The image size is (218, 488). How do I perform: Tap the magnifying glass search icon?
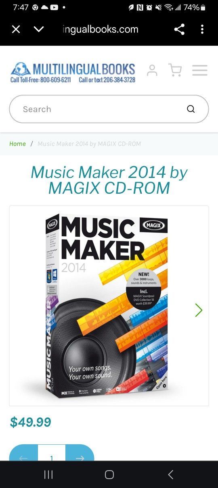pos(191,109)
